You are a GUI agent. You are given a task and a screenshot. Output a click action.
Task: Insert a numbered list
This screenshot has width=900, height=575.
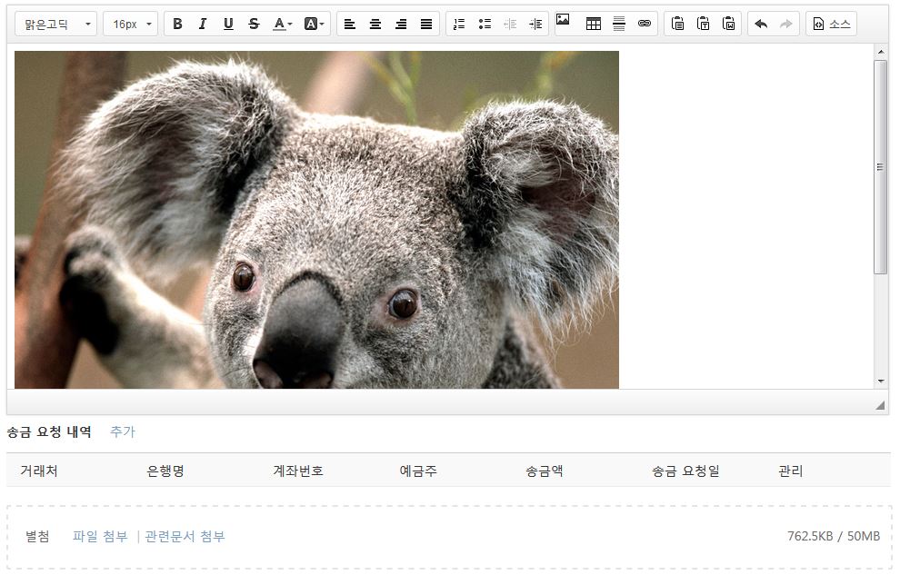(459, 25)
